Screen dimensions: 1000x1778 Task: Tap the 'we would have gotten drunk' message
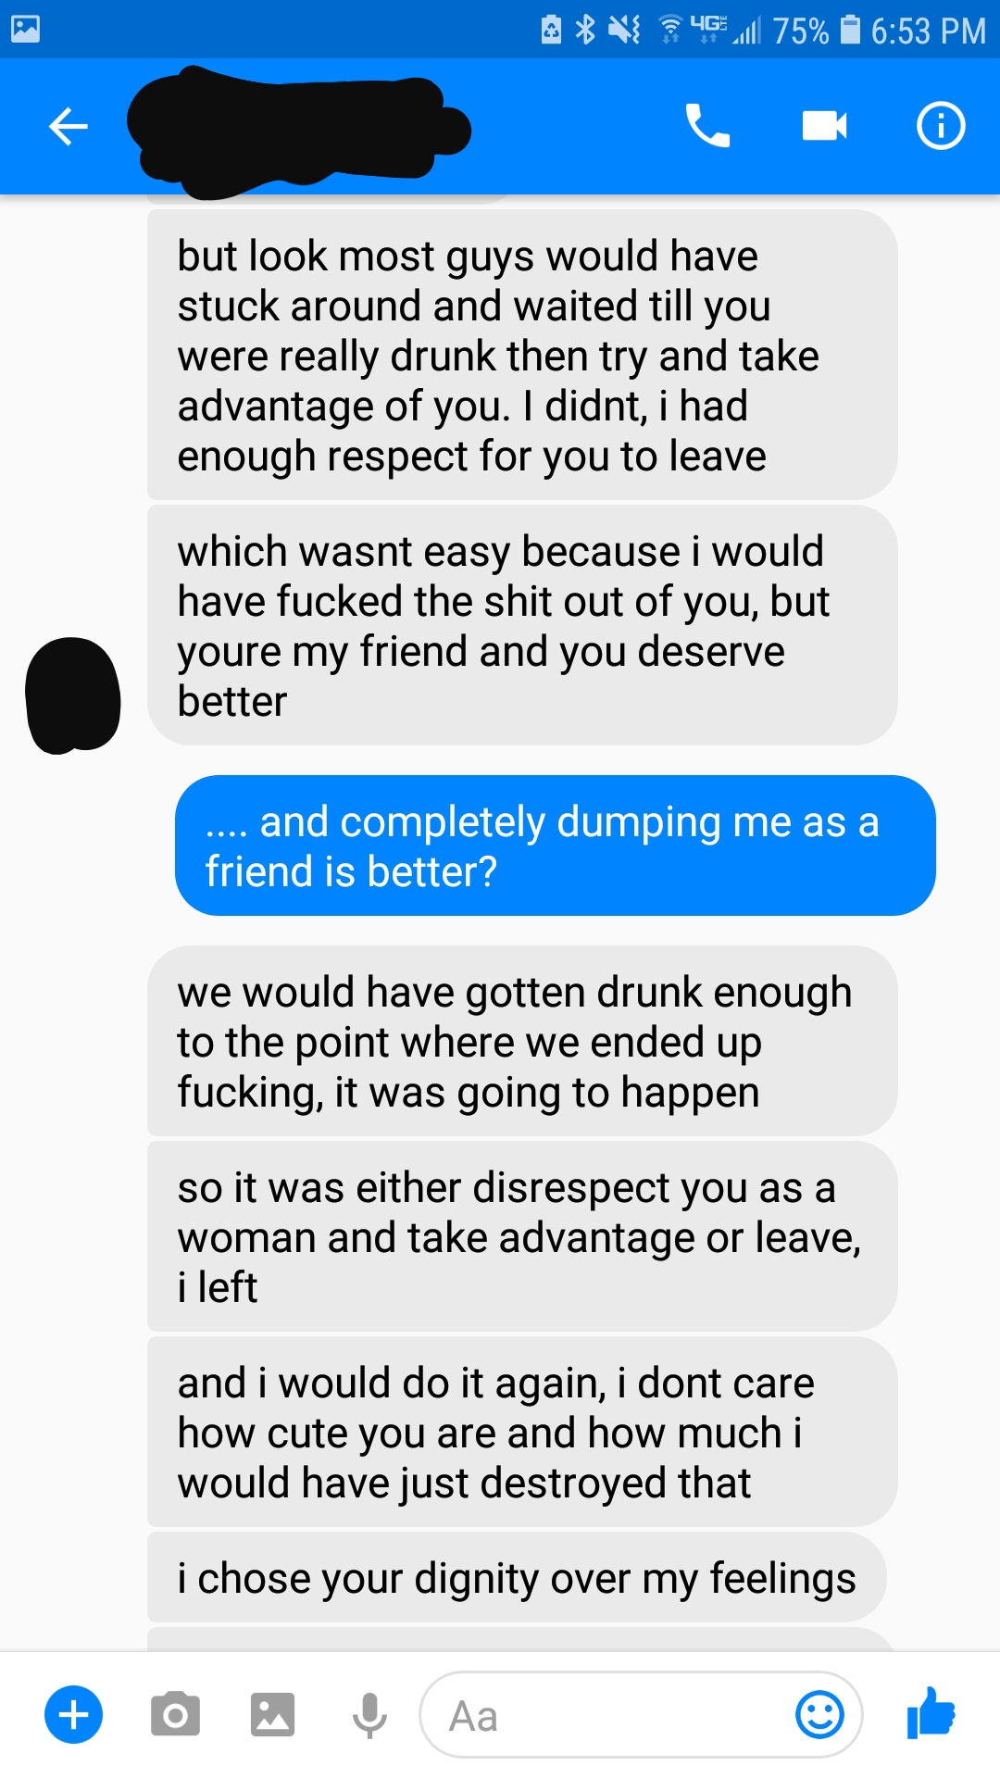pyautogui.click(x=522, y=1041)
